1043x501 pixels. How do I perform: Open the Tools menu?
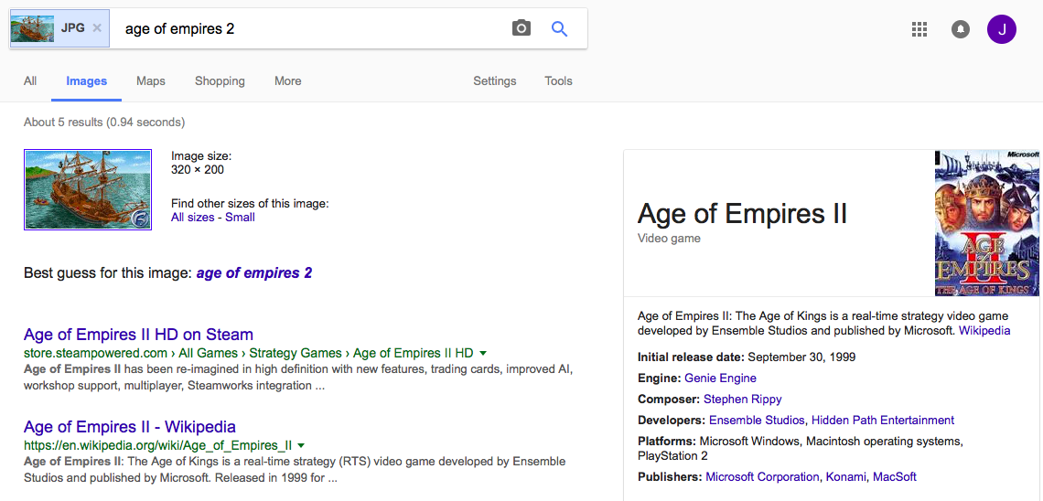pos(559,81)
